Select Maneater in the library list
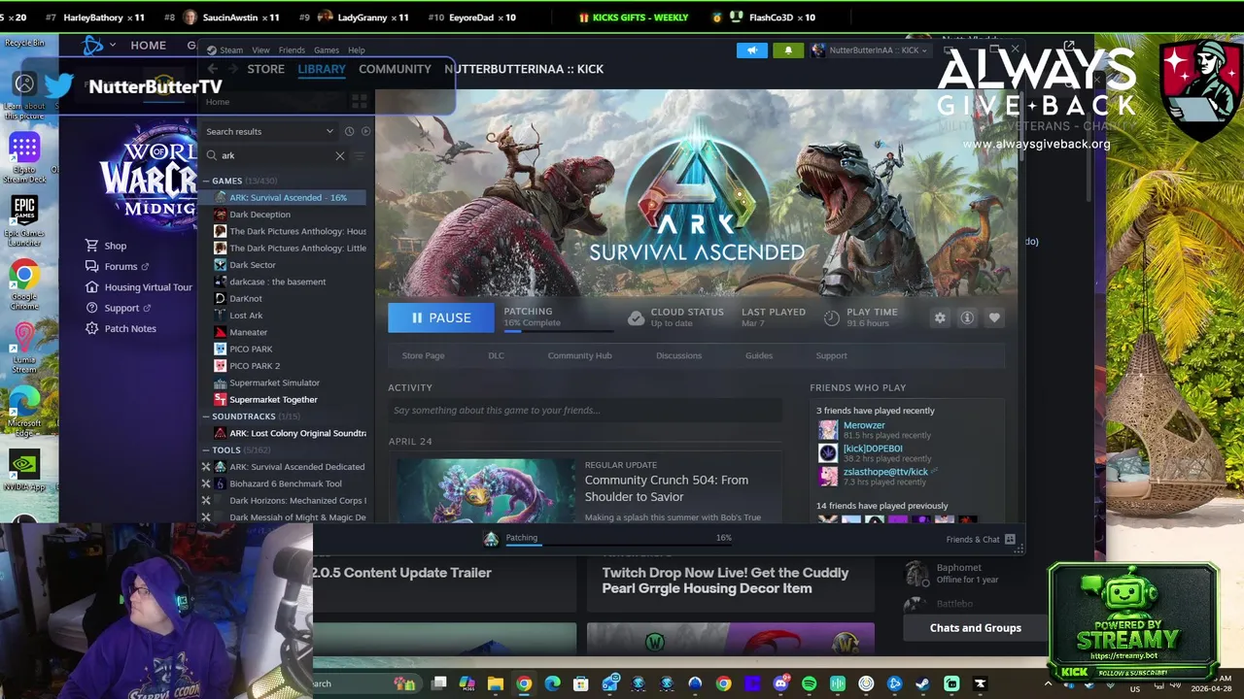The height and width of the screenshot is (699, 1244). tap(248, 332)
